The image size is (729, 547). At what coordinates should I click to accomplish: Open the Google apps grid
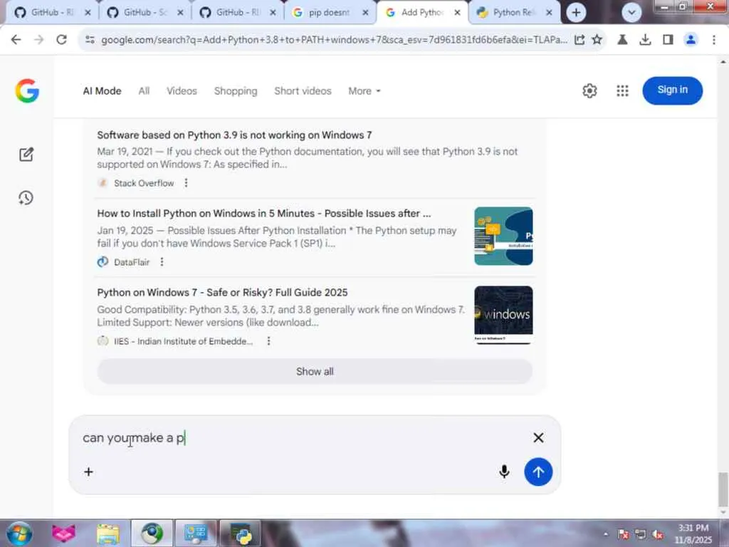point(622,90)
